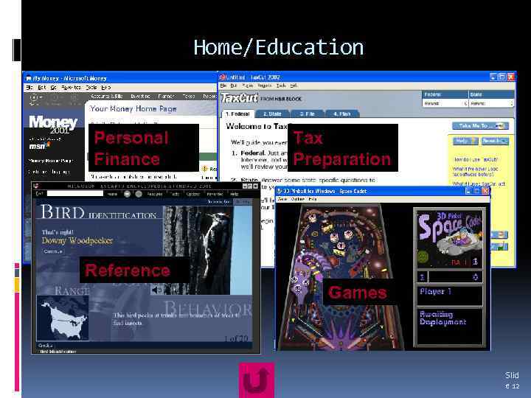
Task: Click the 'Downy Woodpecker' answer text
Action: pyautogui.click(x=77, y=240)
